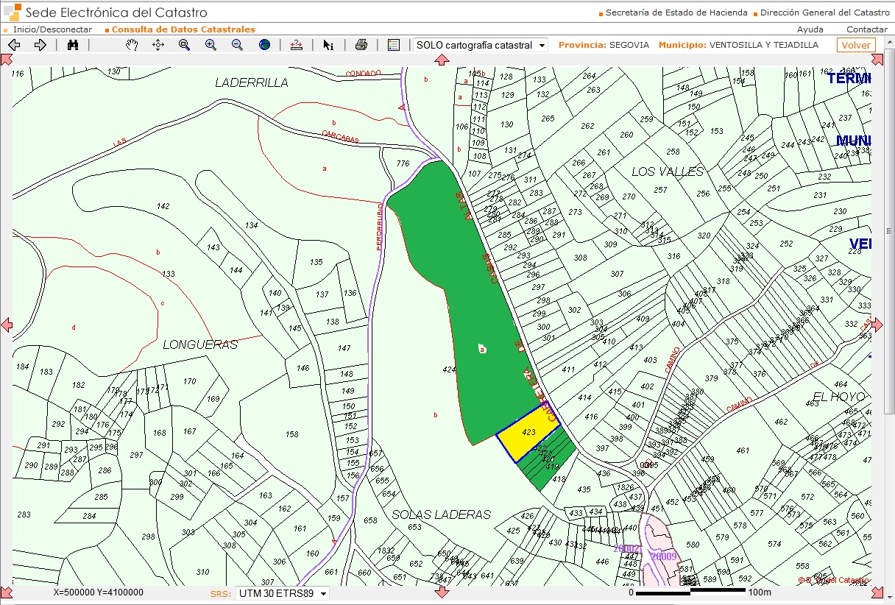Click the previous view left arrow icon
Image resolution: width=895 pixels, height=605 pixels.
[13, 45]
